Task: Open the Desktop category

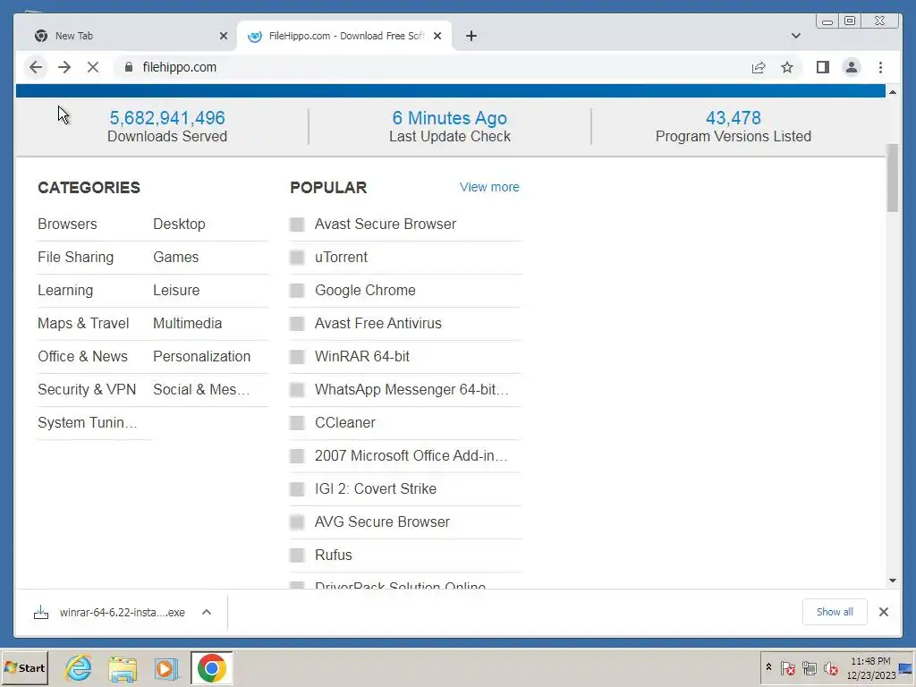Action: [179, 224]
